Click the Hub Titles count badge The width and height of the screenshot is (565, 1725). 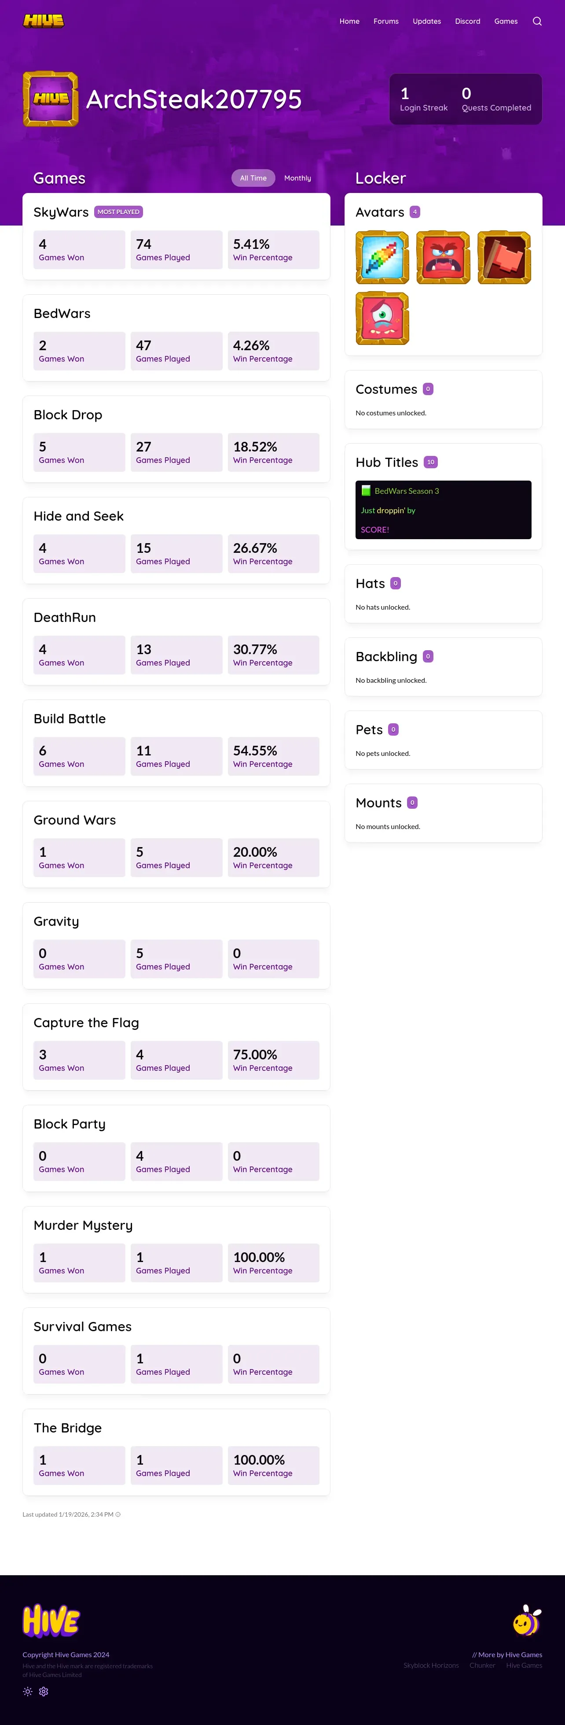(x=431, y=462)
